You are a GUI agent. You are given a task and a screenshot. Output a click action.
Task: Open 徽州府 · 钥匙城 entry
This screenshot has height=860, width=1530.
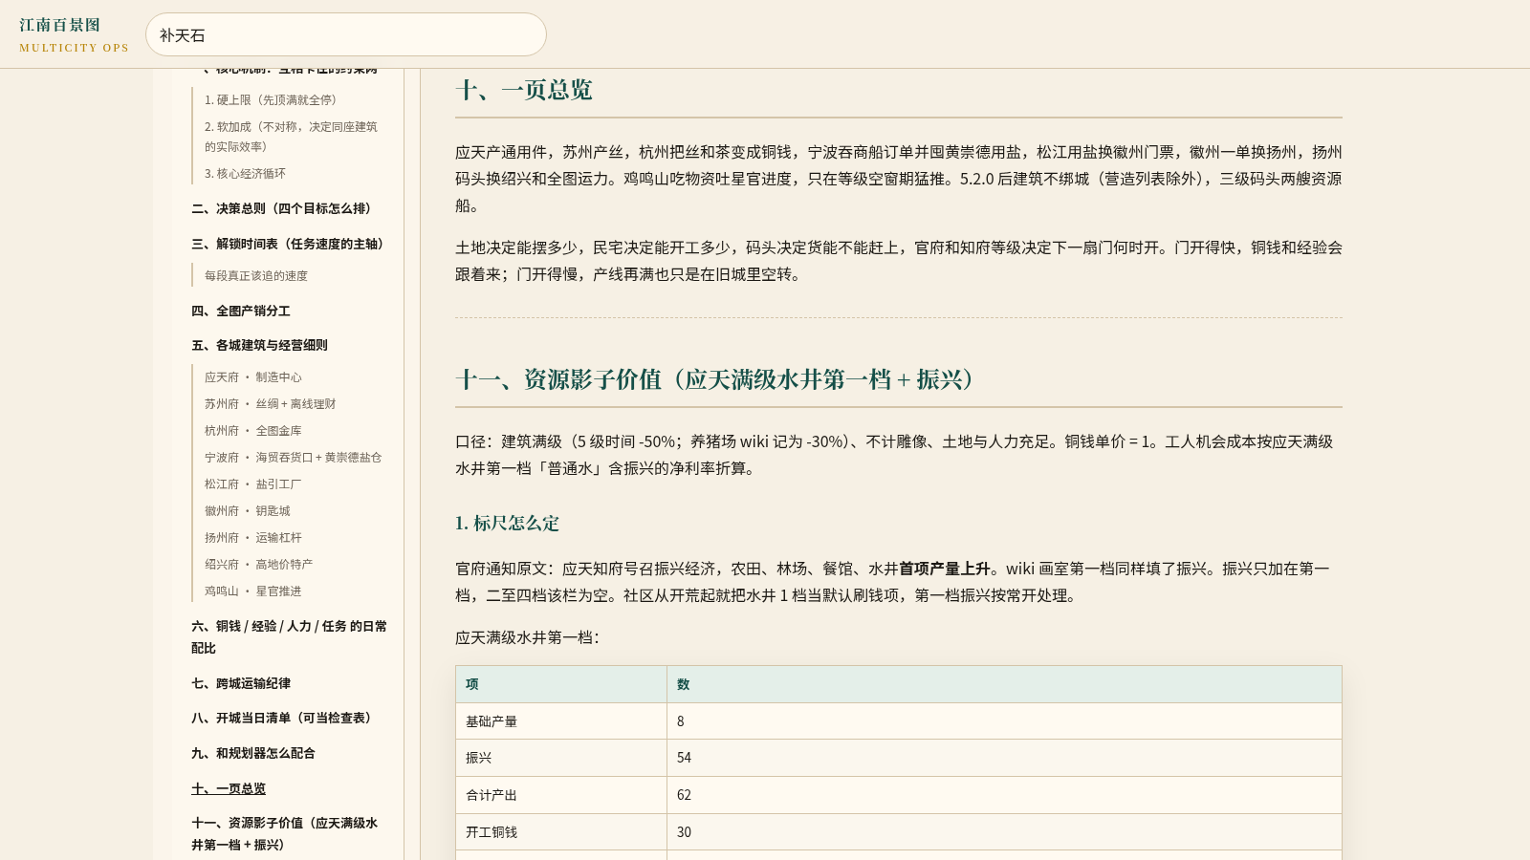pyautogui.click(x=247, y=510)
